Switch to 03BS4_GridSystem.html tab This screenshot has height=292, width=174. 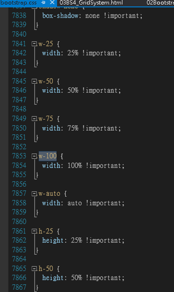click(x=91, y=3)
